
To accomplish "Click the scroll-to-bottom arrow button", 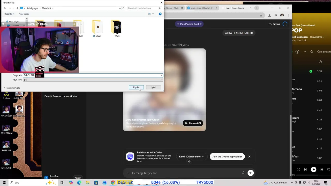I will (x=189, y=161).
